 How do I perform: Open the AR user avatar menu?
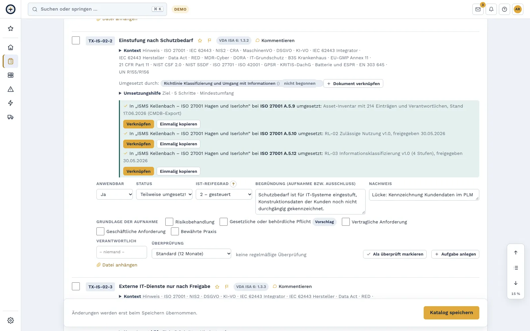click(518, 9)
